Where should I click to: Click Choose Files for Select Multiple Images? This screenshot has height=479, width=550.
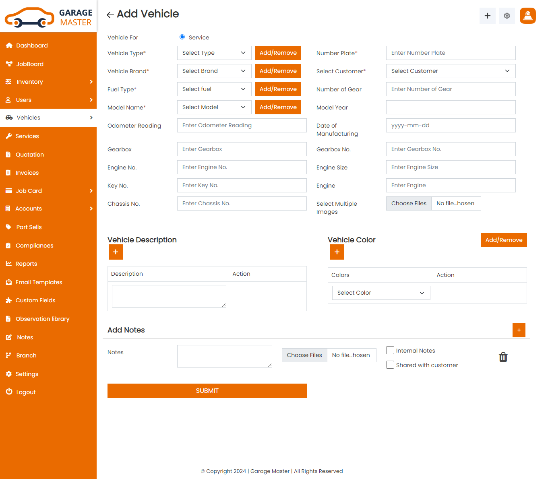tap(409, 203)
